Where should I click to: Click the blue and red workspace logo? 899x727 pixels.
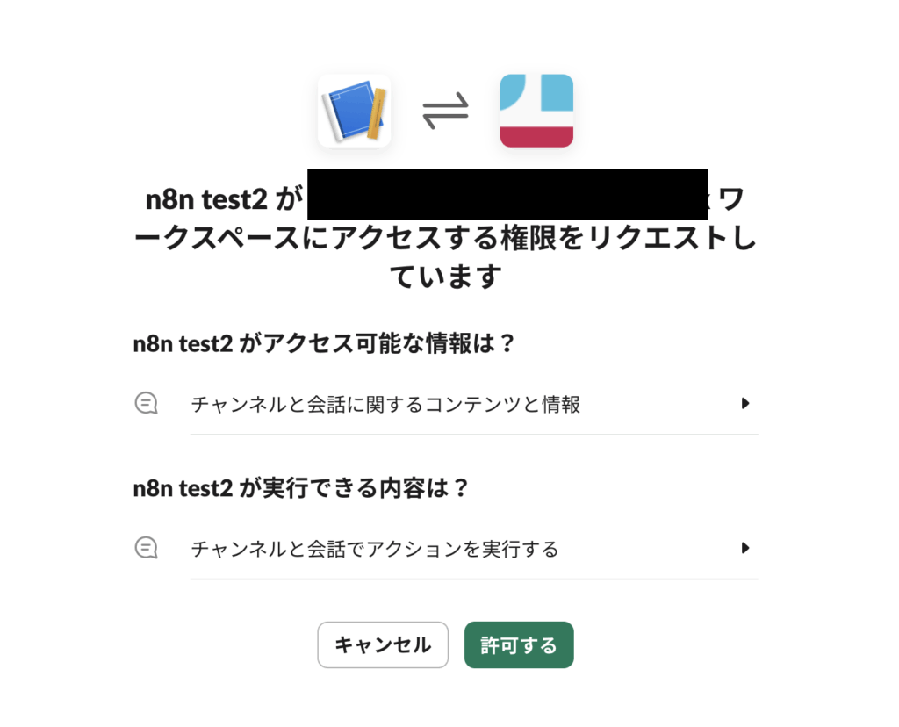[536, 111]
